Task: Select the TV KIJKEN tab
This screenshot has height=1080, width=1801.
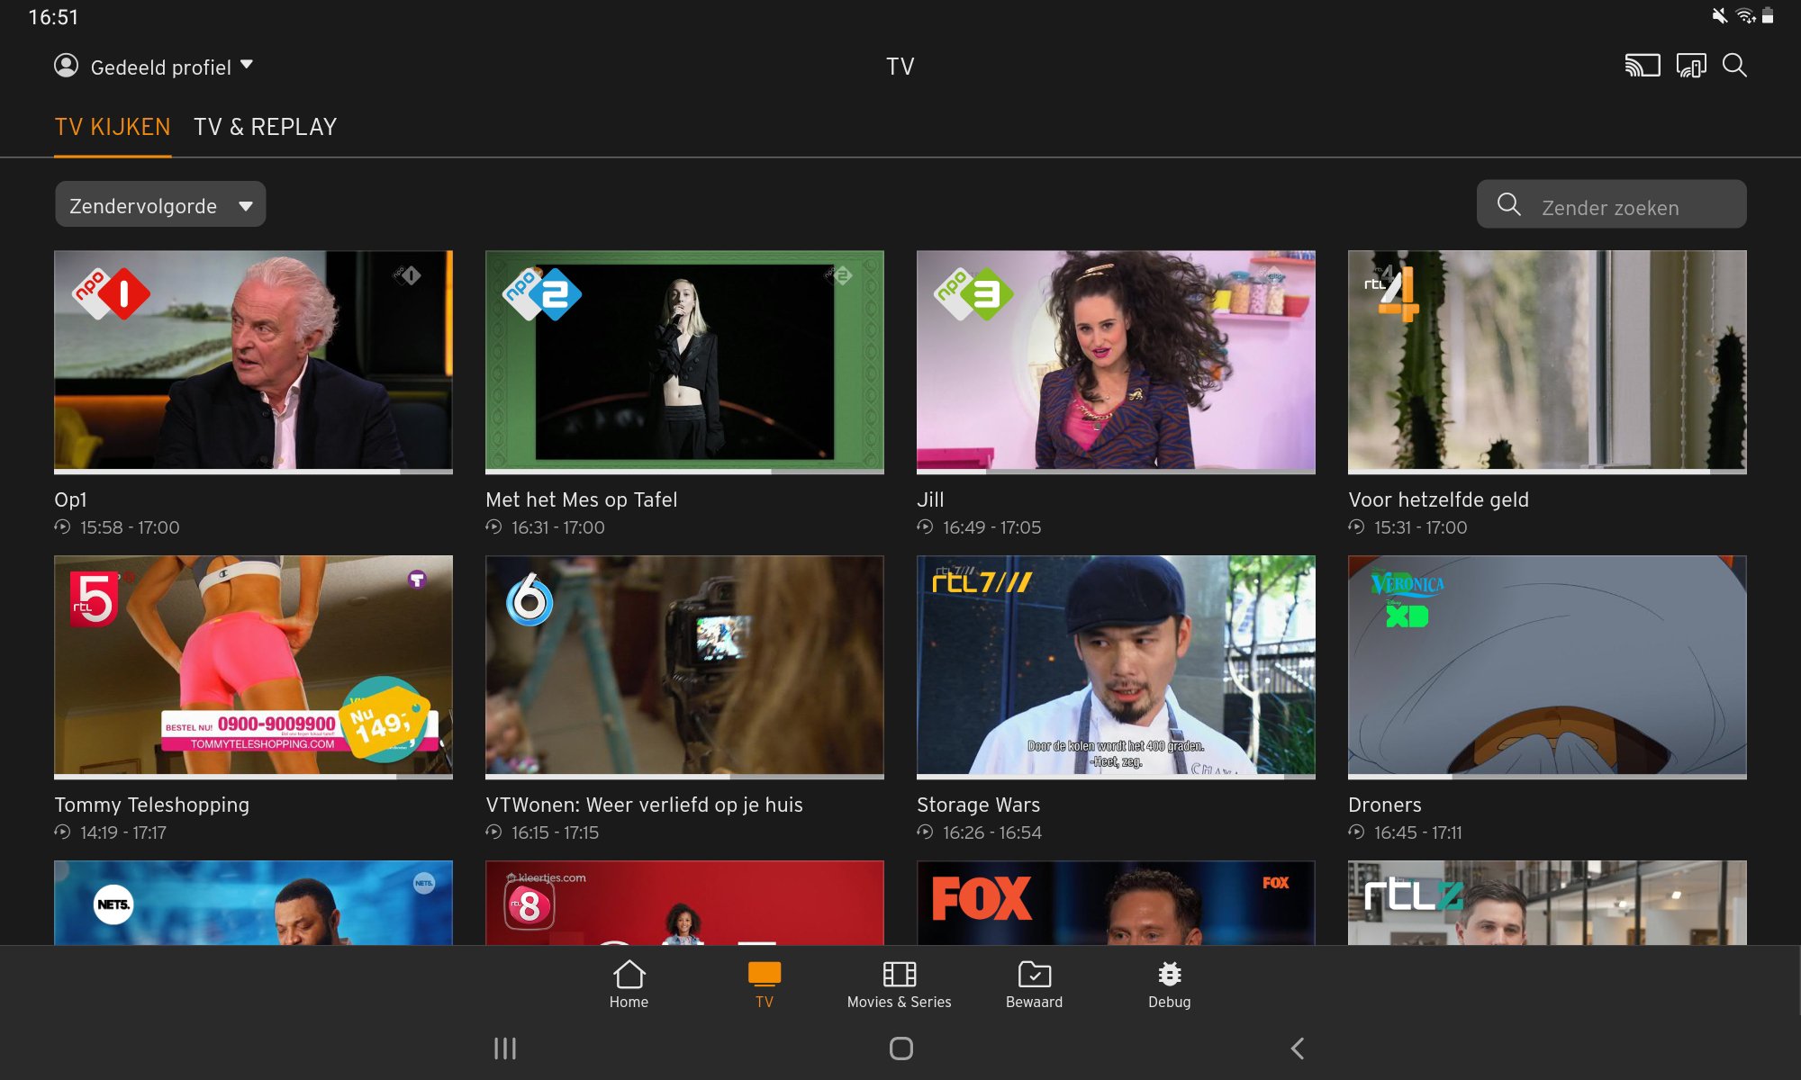Action: point(113,127)
